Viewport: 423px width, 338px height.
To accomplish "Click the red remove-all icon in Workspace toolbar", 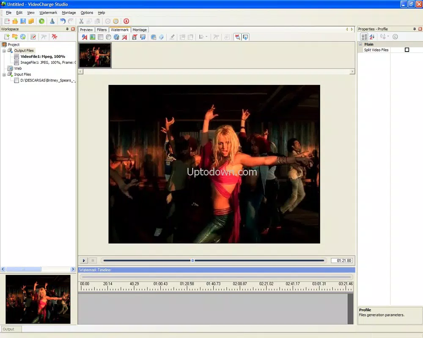I will click(55, 37).
